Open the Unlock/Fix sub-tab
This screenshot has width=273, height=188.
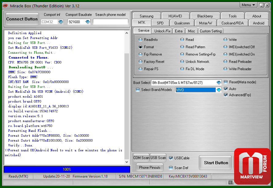pos(162,31)
